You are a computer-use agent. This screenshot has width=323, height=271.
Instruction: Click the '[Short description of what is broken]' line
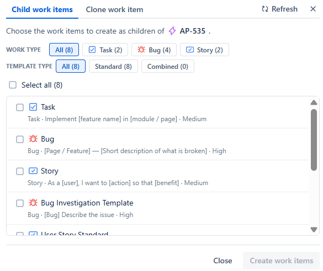(x=154, y=151)
